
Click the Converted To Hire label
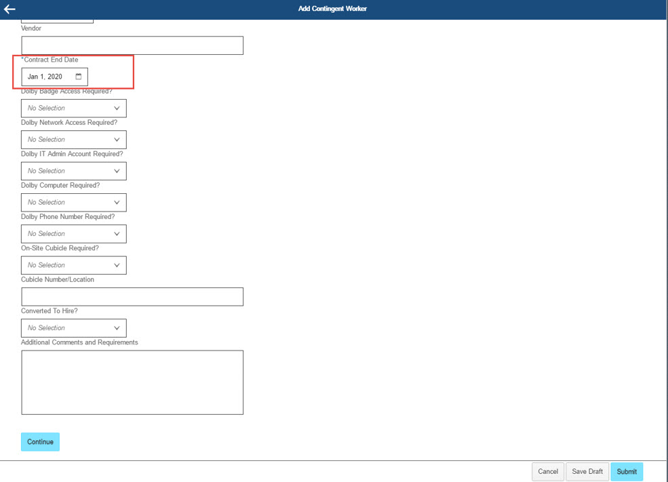pos(50,311)
